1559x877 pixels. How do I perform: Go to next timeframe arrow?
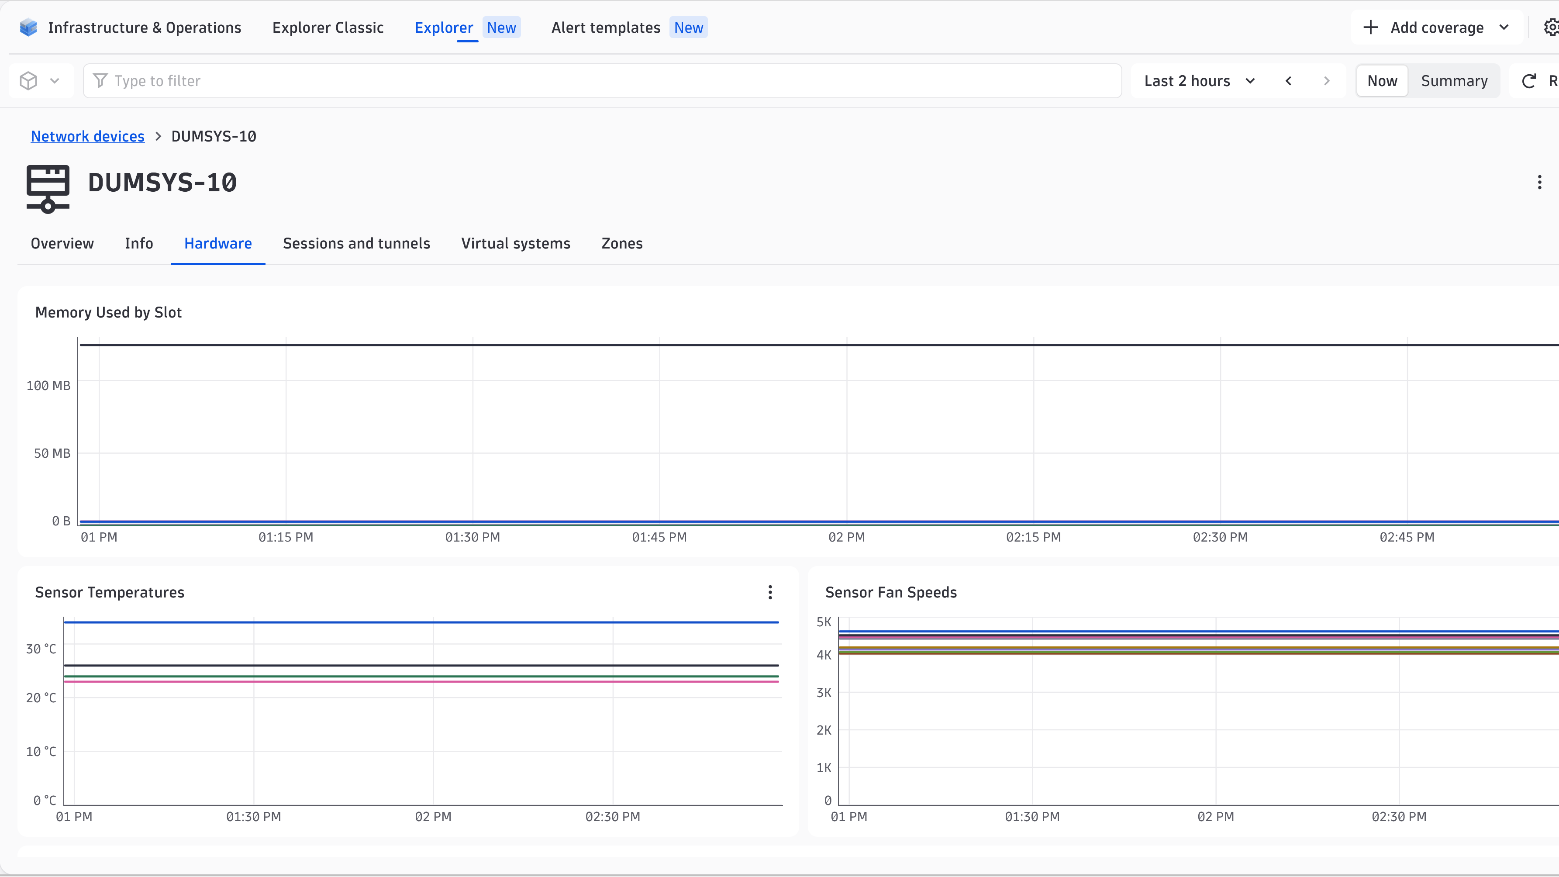(x=1327, y=80)
